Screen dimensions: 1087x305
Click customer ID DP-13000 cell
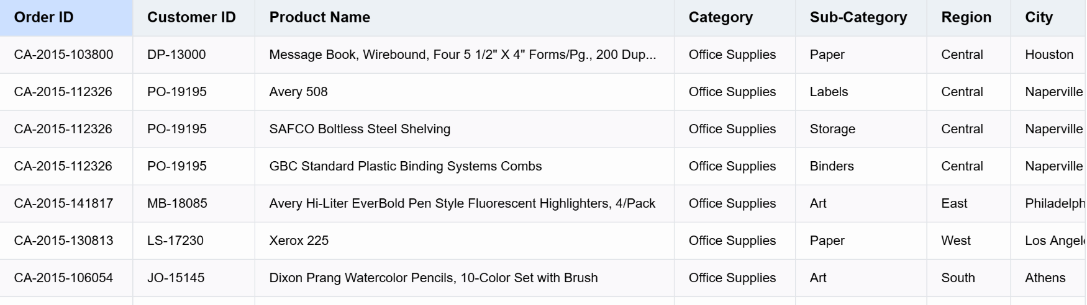tap(176, 55)
